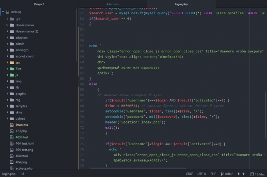Click UTF-8 encoding selector

coord(201,173)
